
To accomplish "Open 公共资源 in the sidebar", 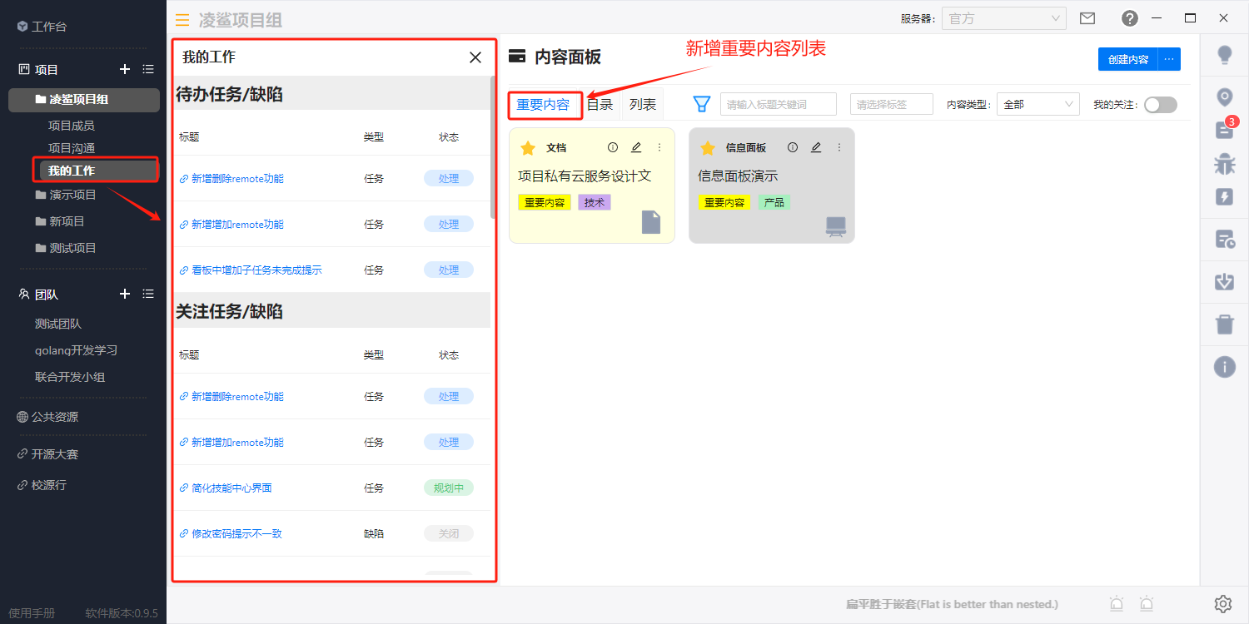I will pyautogui.click(x=54, y=417).
